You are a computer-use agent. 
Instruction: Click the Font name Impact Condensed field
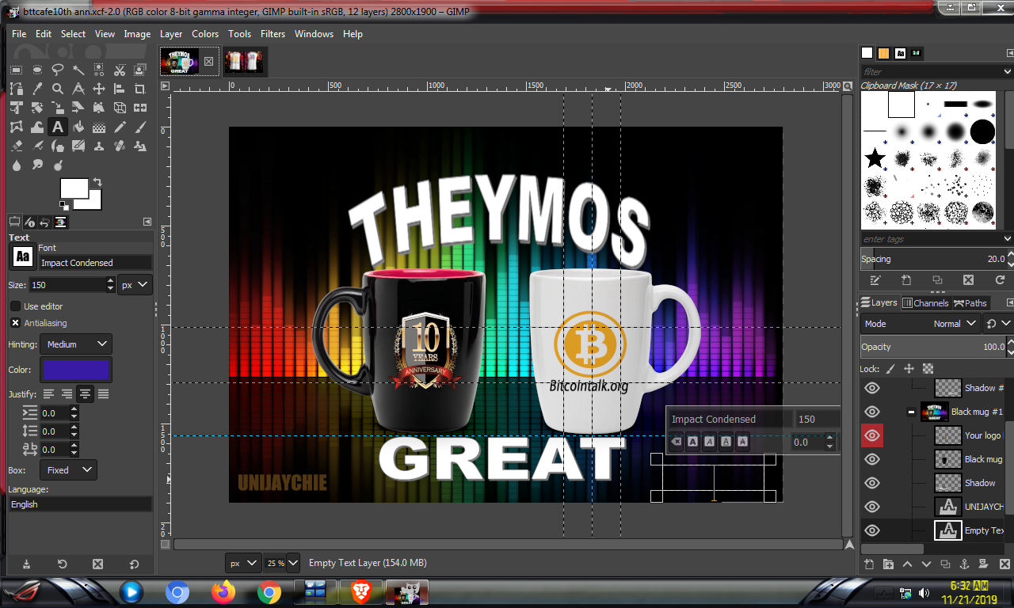pos(95,263)
